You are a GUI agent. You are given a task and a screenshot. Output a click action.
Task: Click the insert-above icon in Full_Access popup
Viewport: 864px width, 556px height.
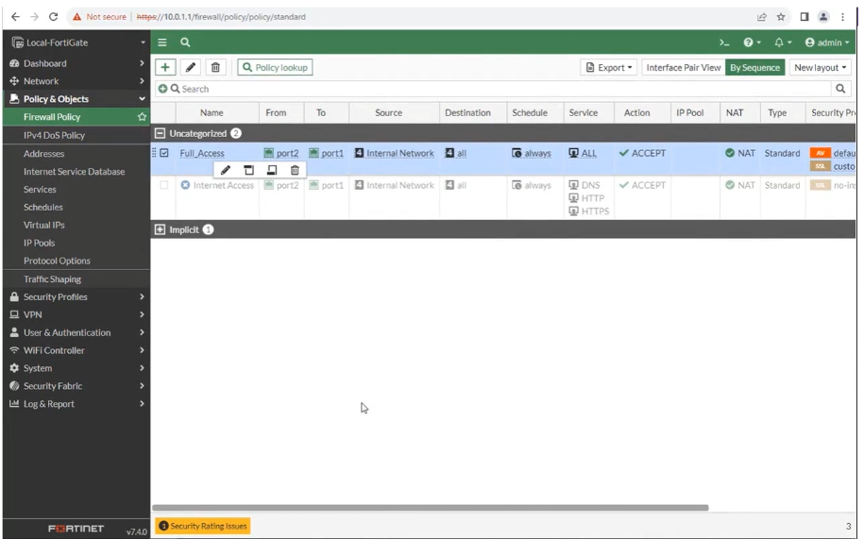[x=249, y=170]
